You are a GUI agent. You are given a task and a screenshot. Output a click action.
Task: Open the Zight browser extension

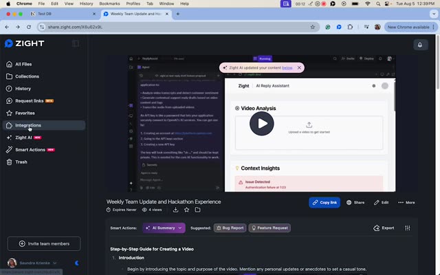339,27
